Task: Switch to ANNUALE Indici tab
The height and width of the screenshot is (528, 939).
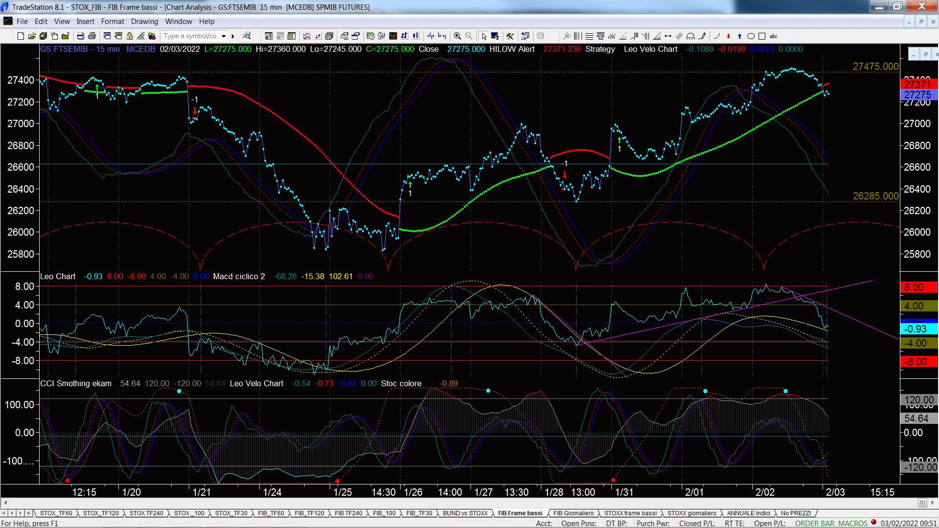Action: pos(748,513)
